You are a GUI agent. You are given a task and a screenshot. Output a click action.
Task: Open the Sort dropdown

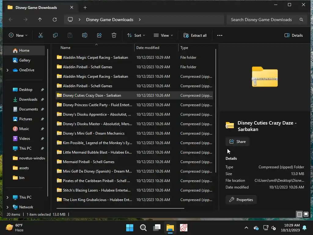[x=136, y=35]
